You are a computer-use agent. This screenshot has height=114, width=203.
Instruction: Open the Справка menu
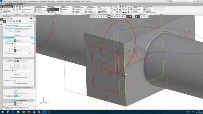point(88,1)
